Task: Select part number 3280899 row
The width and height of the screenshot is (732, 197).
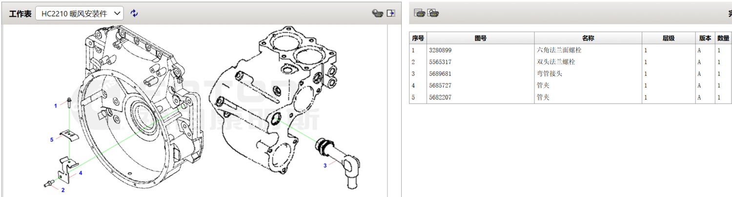Action: [440, 50]
